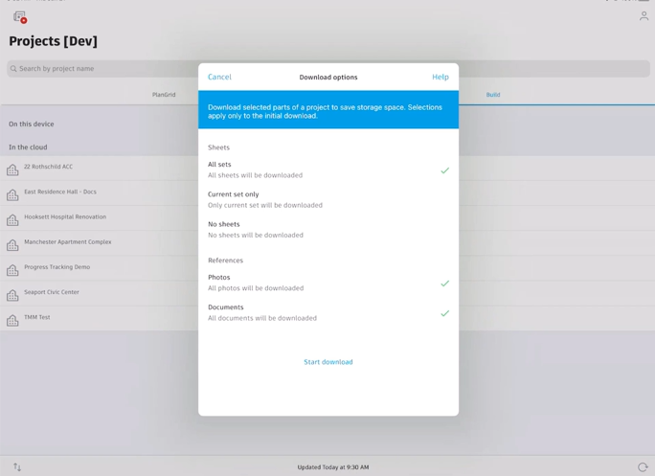Open the Help link in dialog
Image resolution: width=655 pixels, height=476 pixels.
440,77
